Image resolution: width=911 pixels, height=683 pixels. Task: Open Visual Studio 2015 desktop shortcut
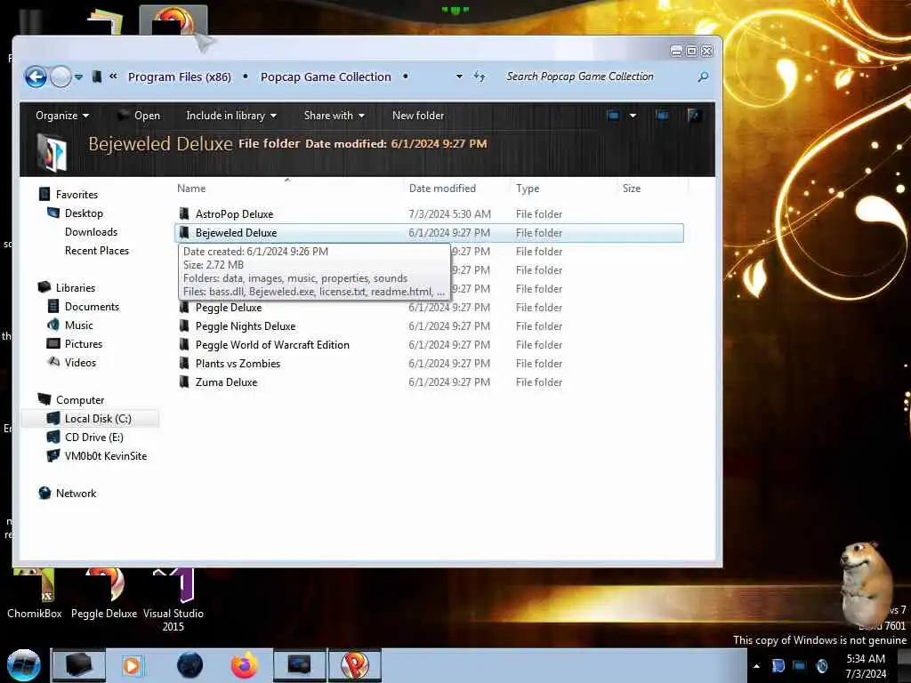(173, 600)
